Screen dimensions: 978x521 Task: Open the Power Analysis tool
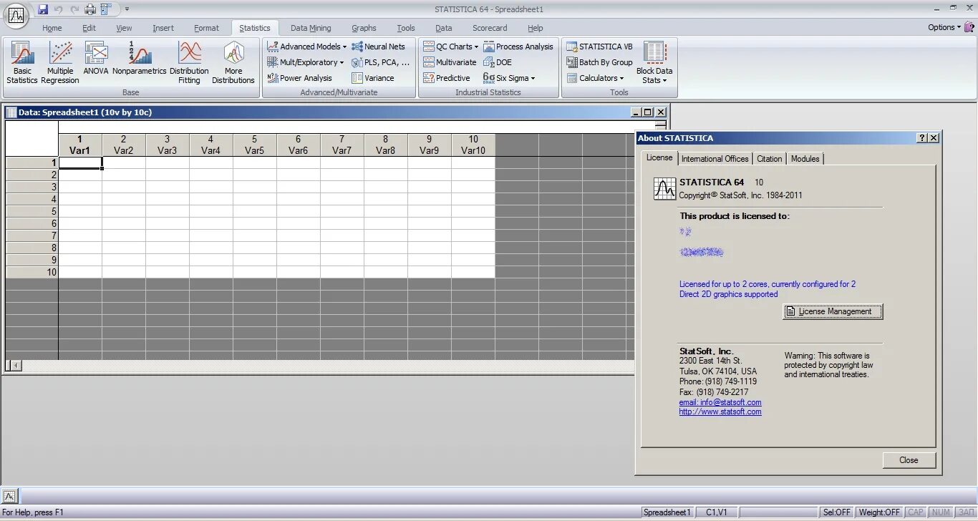click(x=299, y=78)
